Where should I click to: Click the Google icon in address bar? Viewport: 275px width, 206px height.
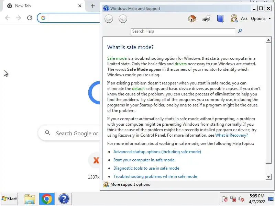point(43,18)
